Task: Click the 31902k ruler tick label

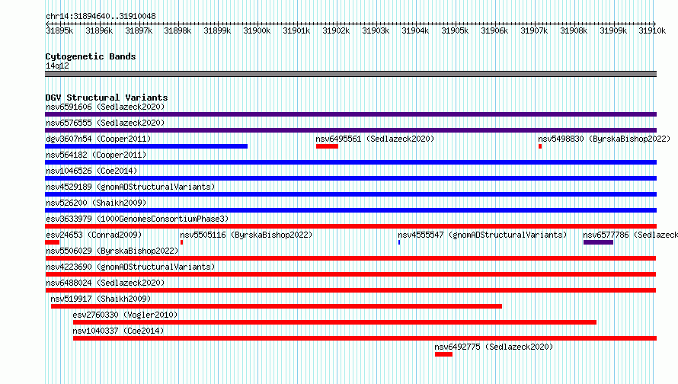Action: [x=336, y=30]
